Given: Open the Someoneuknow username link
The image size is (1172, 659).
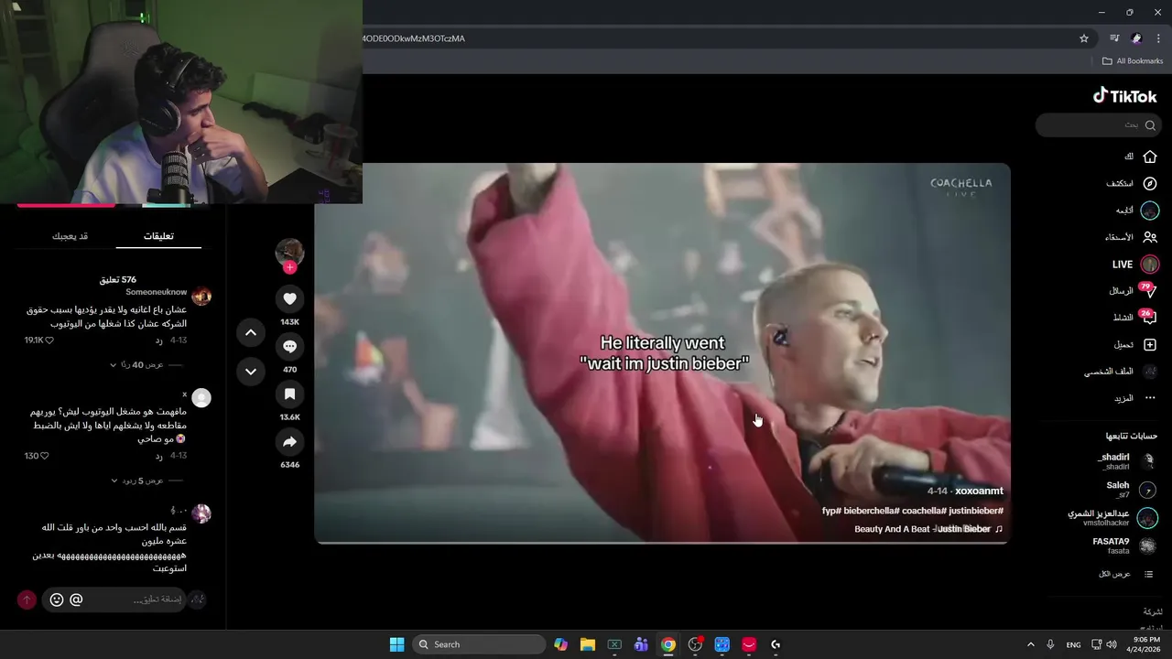Looking at the screenshot, I should (156, 292).
